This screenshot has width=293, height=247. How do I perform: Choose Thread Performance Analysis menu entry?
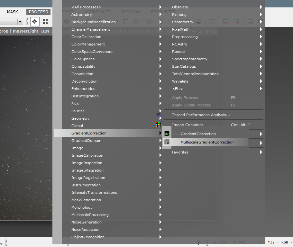point(201,115)
